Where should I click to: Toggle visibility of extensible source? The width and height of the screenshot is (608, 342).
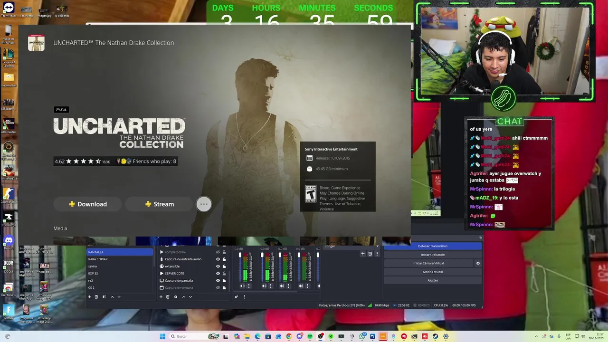pos(218,266)
